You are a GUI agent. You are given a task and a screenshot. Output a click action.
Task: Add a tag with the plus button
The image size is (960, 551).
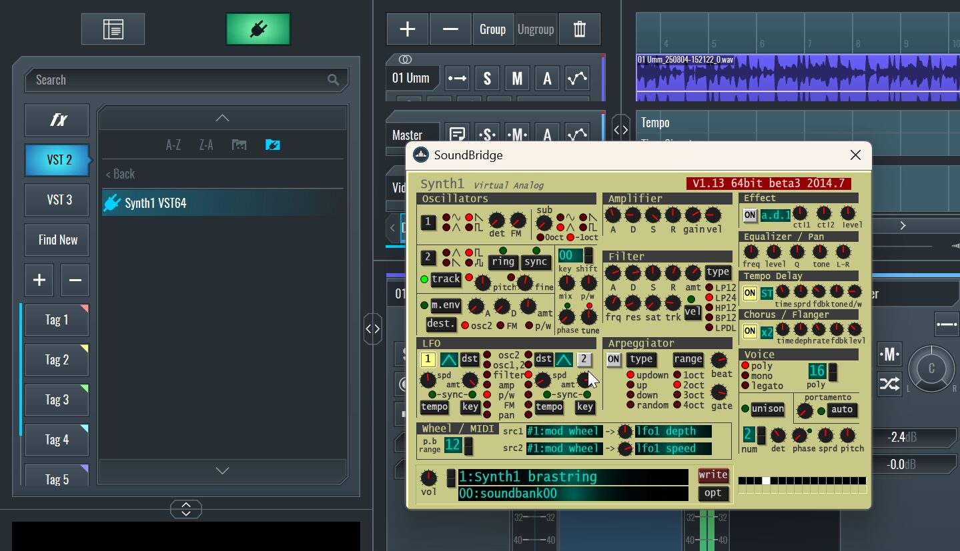click(x=39, y=280)
